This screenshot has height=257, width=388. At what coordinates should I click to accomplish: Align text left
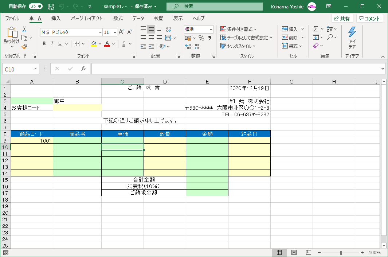click(143, 38)
